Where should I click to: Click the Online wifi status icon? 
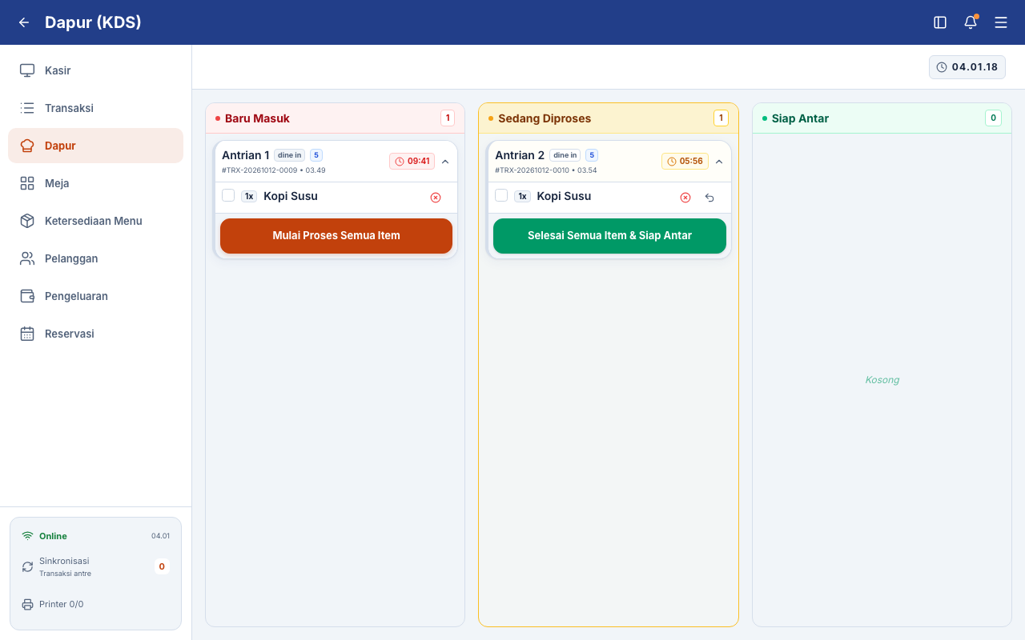tap(28, 536)
